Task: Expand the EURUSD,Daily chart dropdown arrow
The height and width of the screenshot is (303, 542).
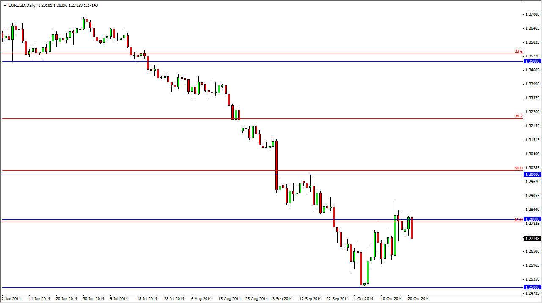Action: point(4,6)
